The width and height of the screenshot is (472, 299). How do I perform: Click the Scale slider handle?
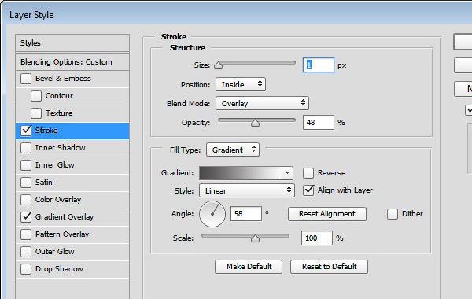click(x=255, y=238)
